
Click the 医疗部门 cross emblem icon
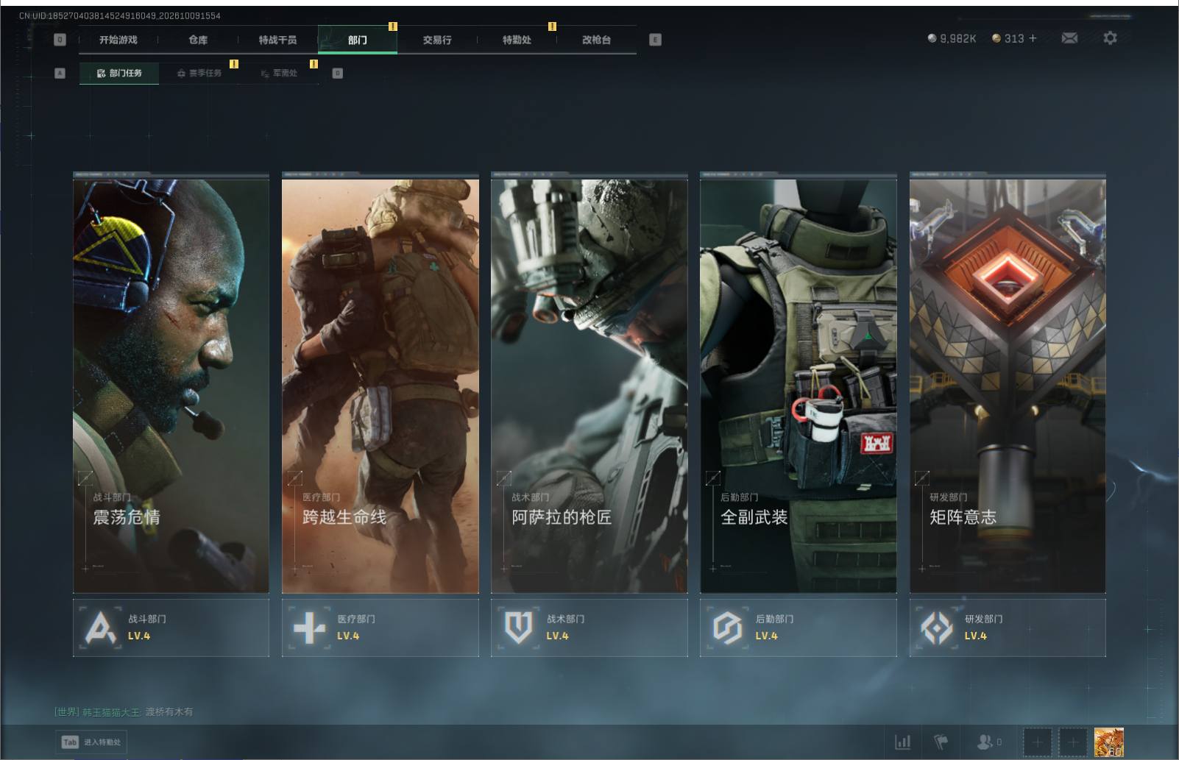pyautogui.click(x=309, y=628)
